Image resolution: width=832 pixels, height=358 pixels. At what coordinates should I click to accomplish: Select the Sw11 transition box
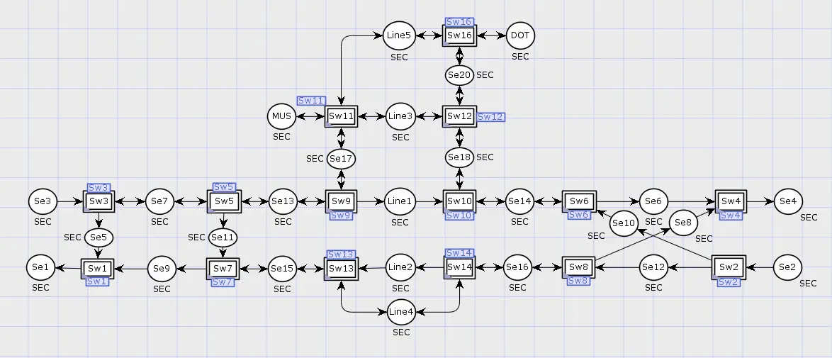point(342,116)
